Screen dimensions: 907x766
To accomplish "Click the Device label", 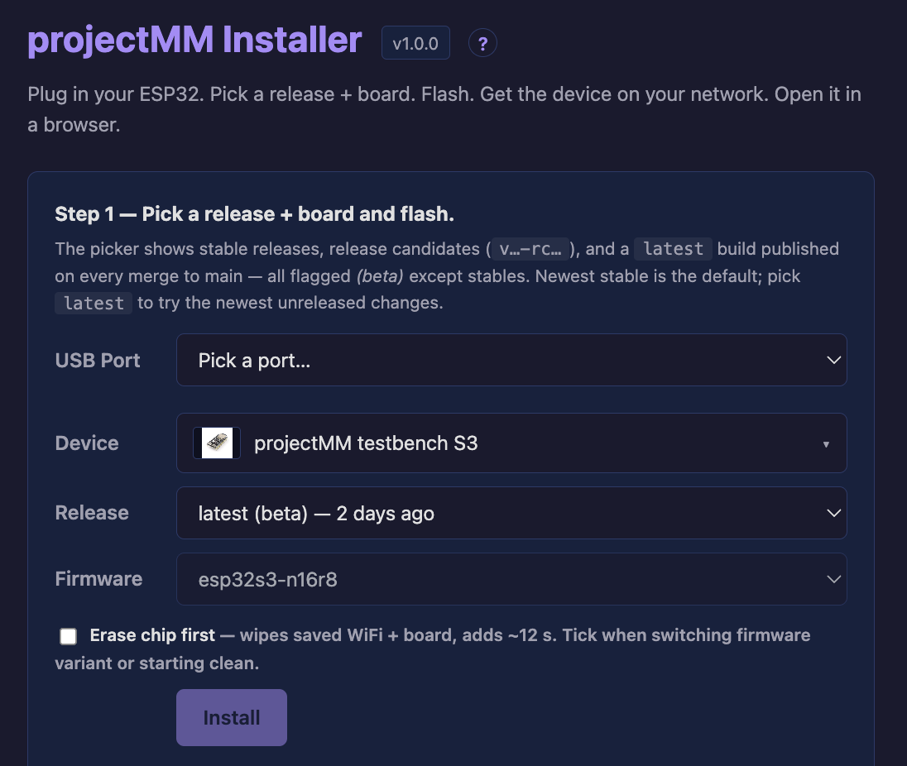I will pyautogui.click(x=87, y=443).
